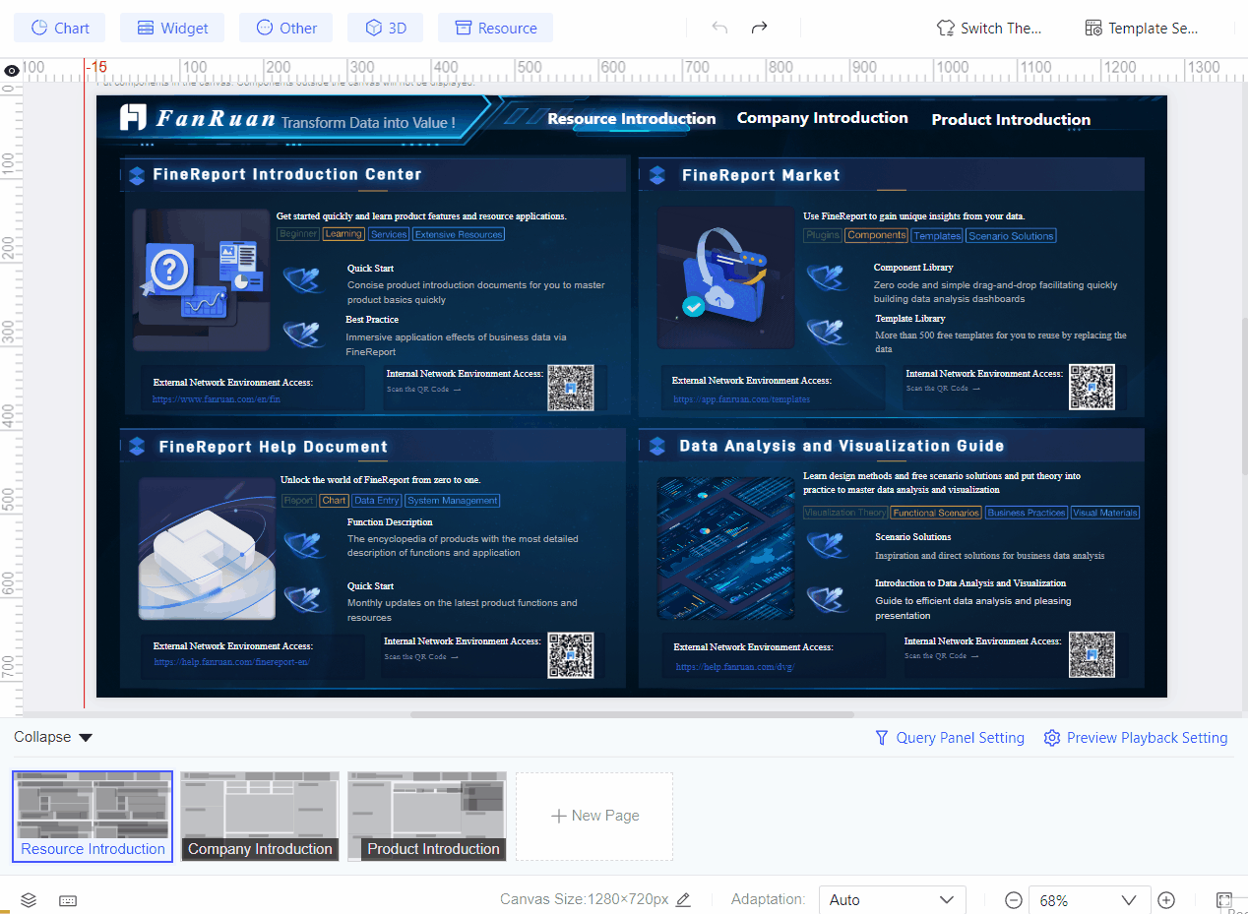Open the 3D component panel

pos(385,28)
